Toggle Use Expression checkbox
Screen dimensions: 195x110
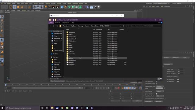tap(178, 79)
